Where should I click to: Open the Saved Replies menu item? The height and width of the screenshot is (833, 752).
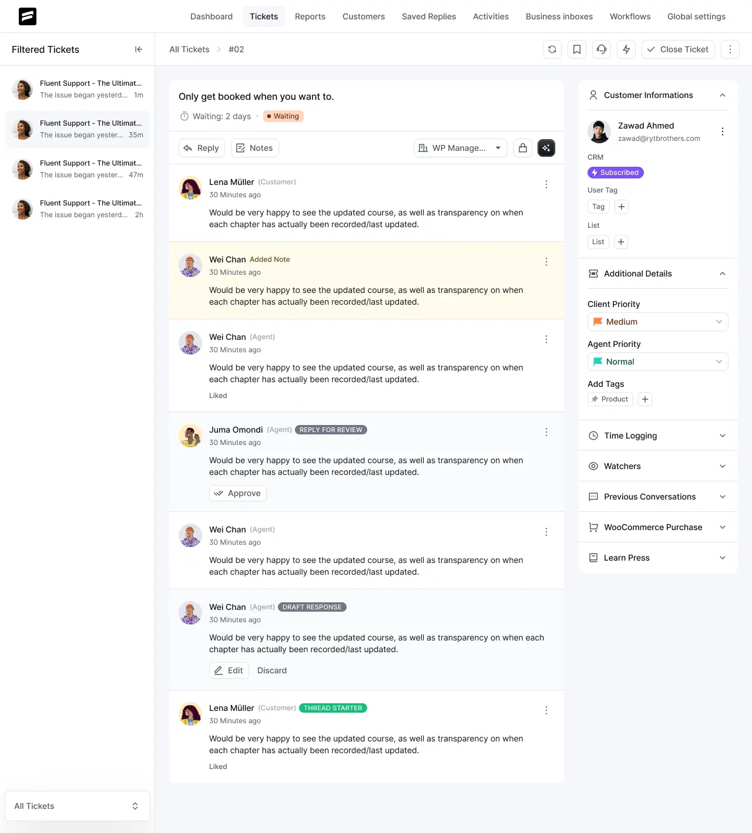pos(429,16)
